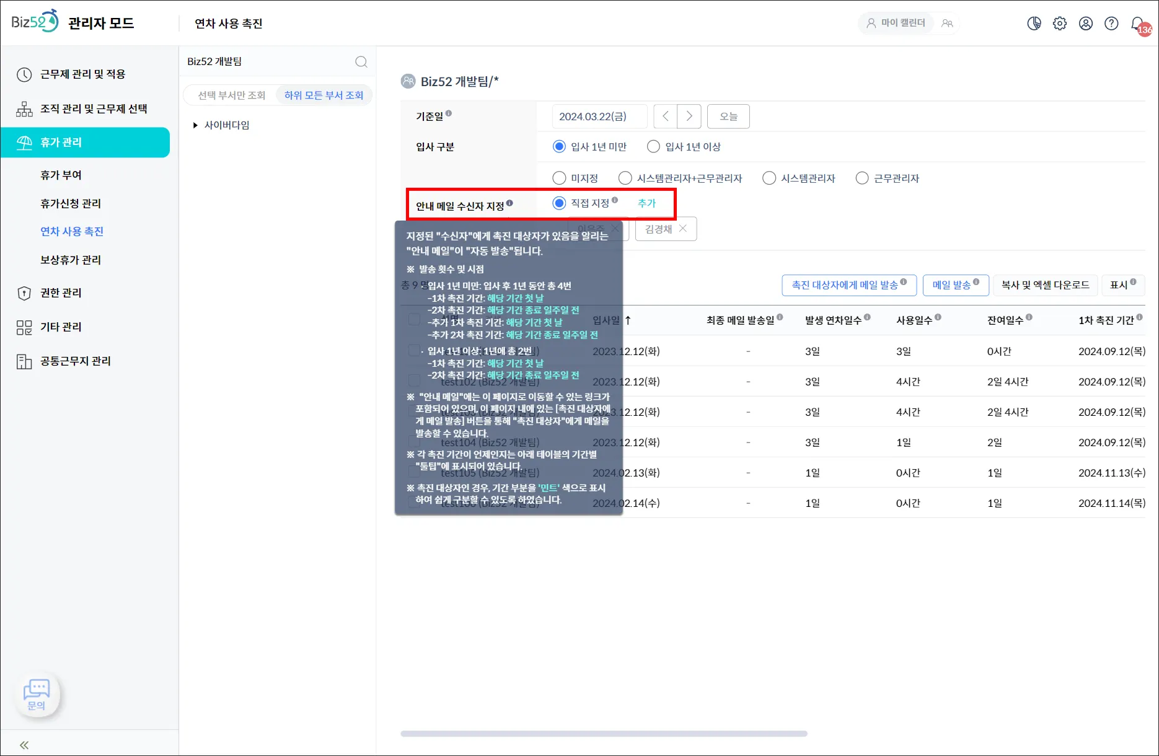Click the 표시 button

[1122, 285]
